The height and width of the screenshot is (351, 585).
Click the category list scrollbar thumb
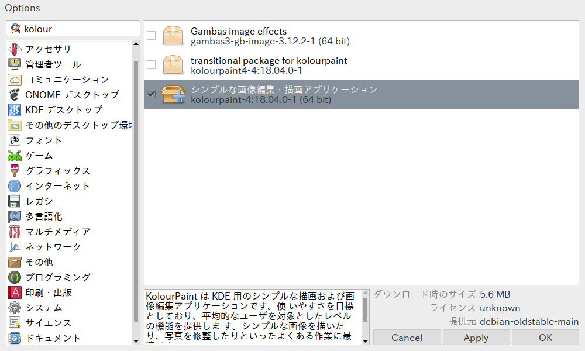click(136, 191)
